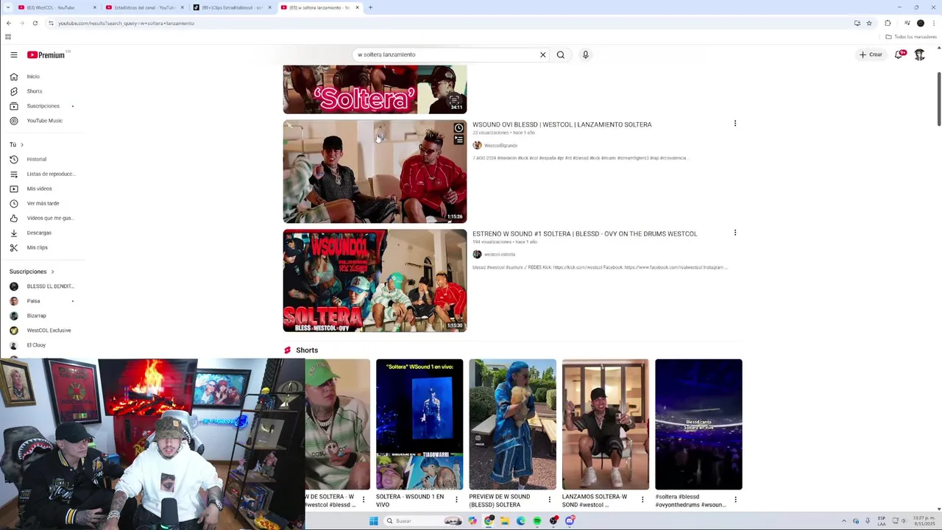This screenshot has width=942, height=530.
Task: Switch to Estadísticas del canal tab
Action: point(144,7)
